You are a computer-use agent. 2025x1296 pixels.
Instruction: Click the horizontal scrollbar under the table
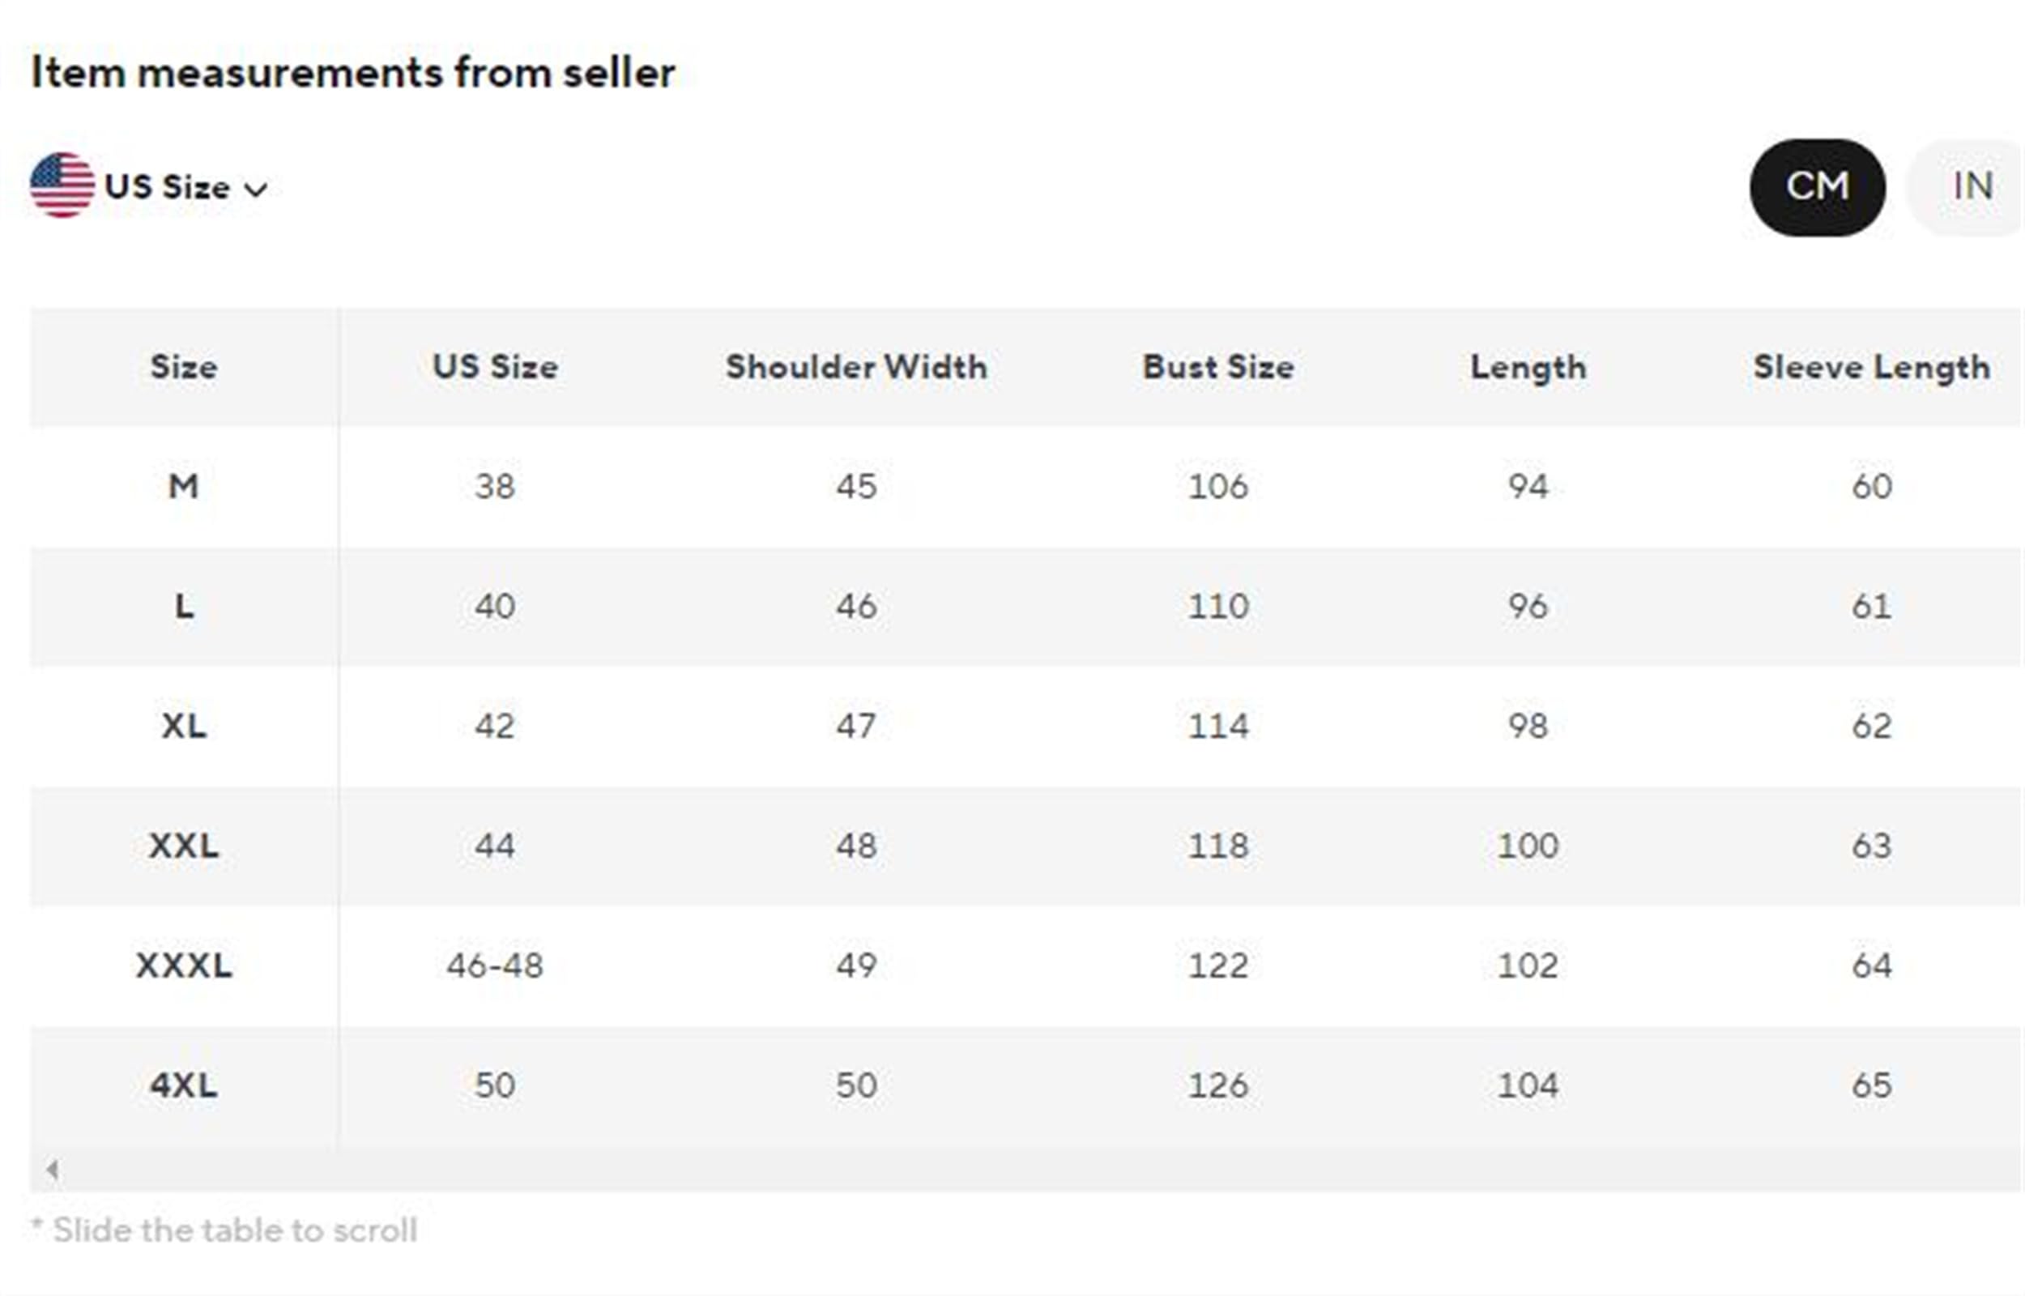pyautogui.click(x=1026, y=1170)
